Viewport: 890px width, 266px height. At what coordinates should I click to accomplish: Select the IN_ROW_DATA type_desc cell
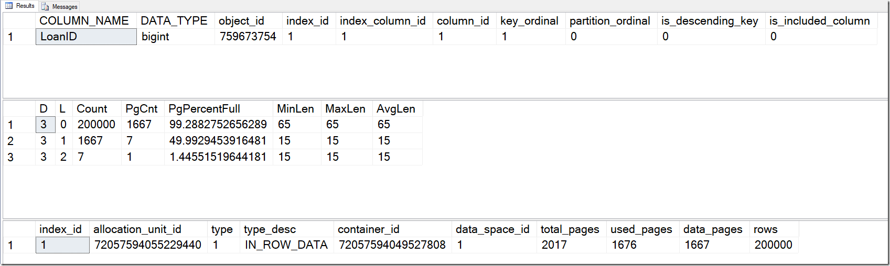point(286,245)
